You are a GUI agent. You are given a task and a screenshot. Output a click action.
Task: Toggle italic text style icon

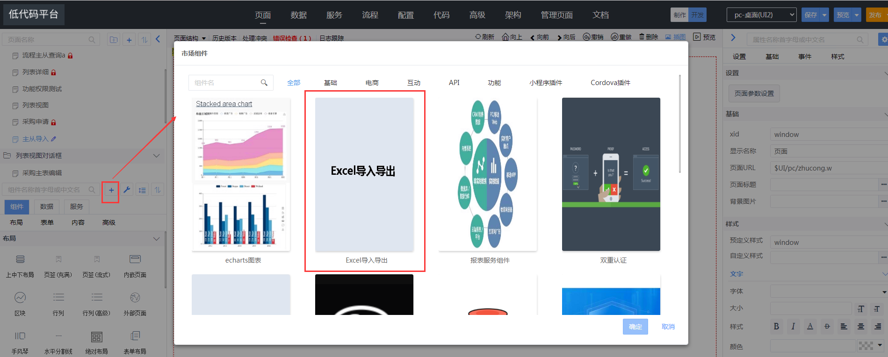click(x=793, y=327)
